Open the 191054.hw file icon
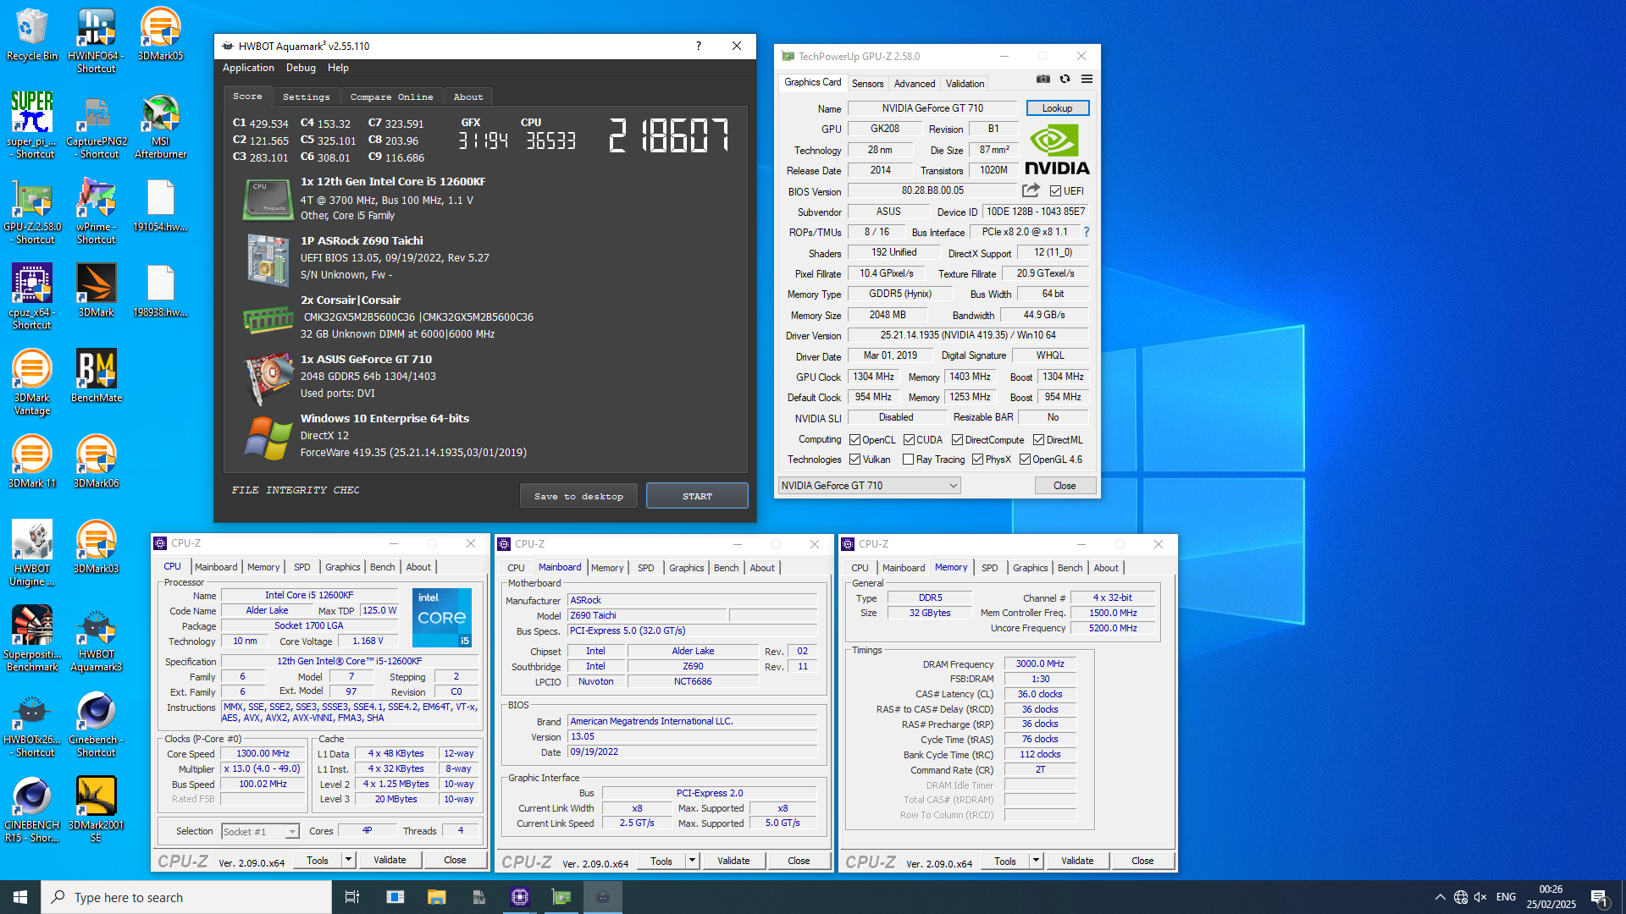Image resolution: width=1626 pixels, height=914 pixels. pos(160,206)
